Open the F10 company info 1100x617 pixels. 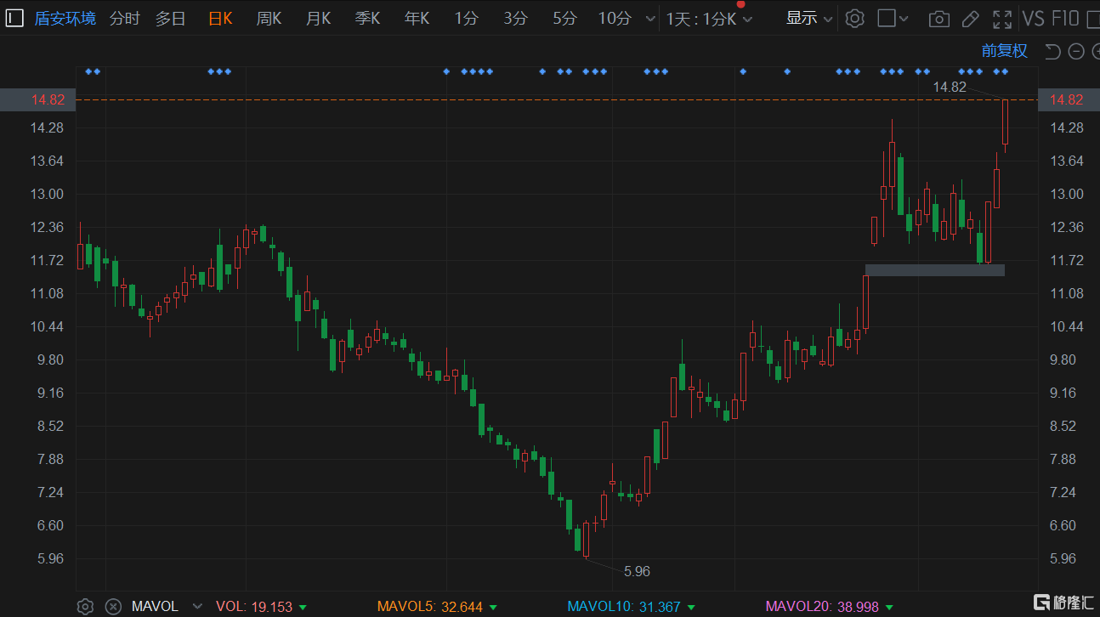[1065, 18]
